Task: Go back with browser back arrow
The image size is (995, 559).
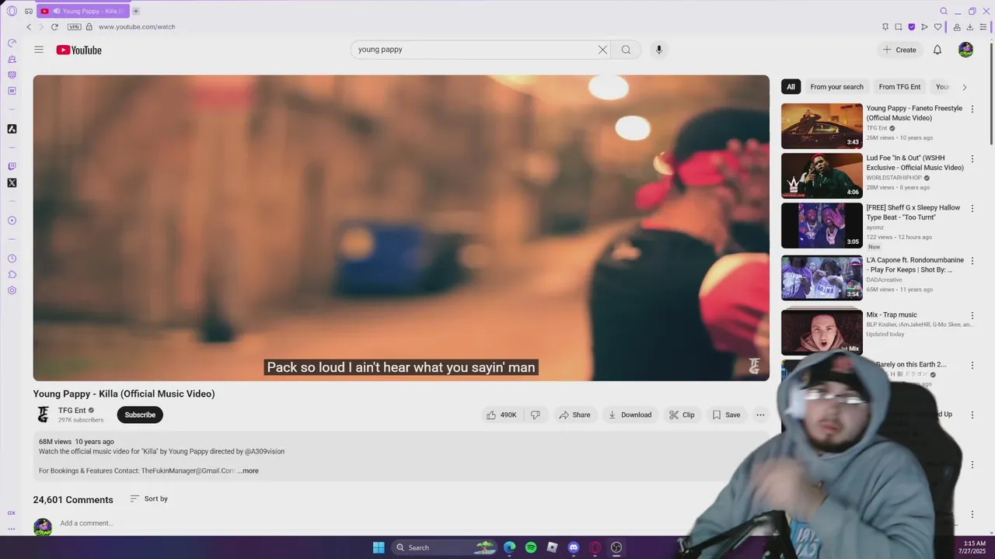Action: click(29, 26)
